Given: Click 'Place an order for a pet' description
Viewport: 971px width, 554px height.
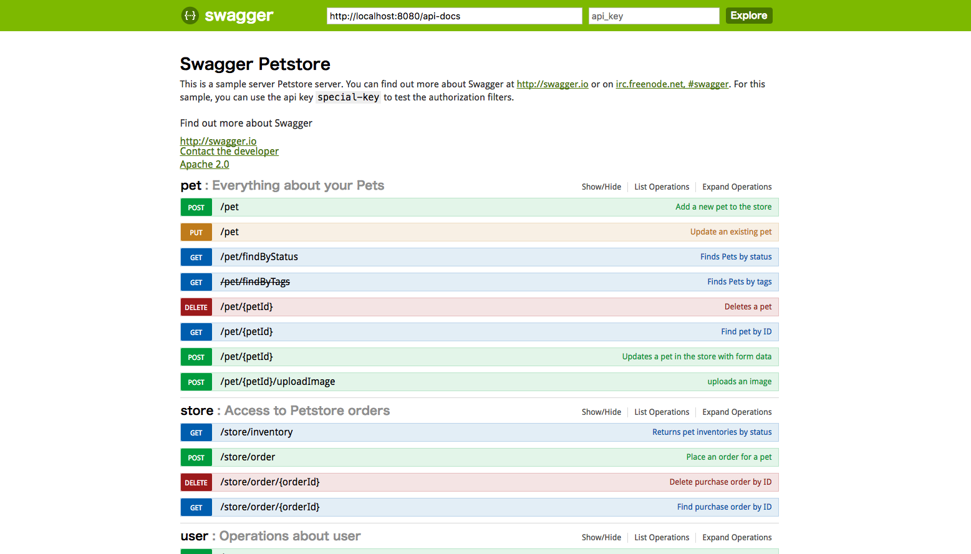Looking at the screenshot, I should pos(729,457).
